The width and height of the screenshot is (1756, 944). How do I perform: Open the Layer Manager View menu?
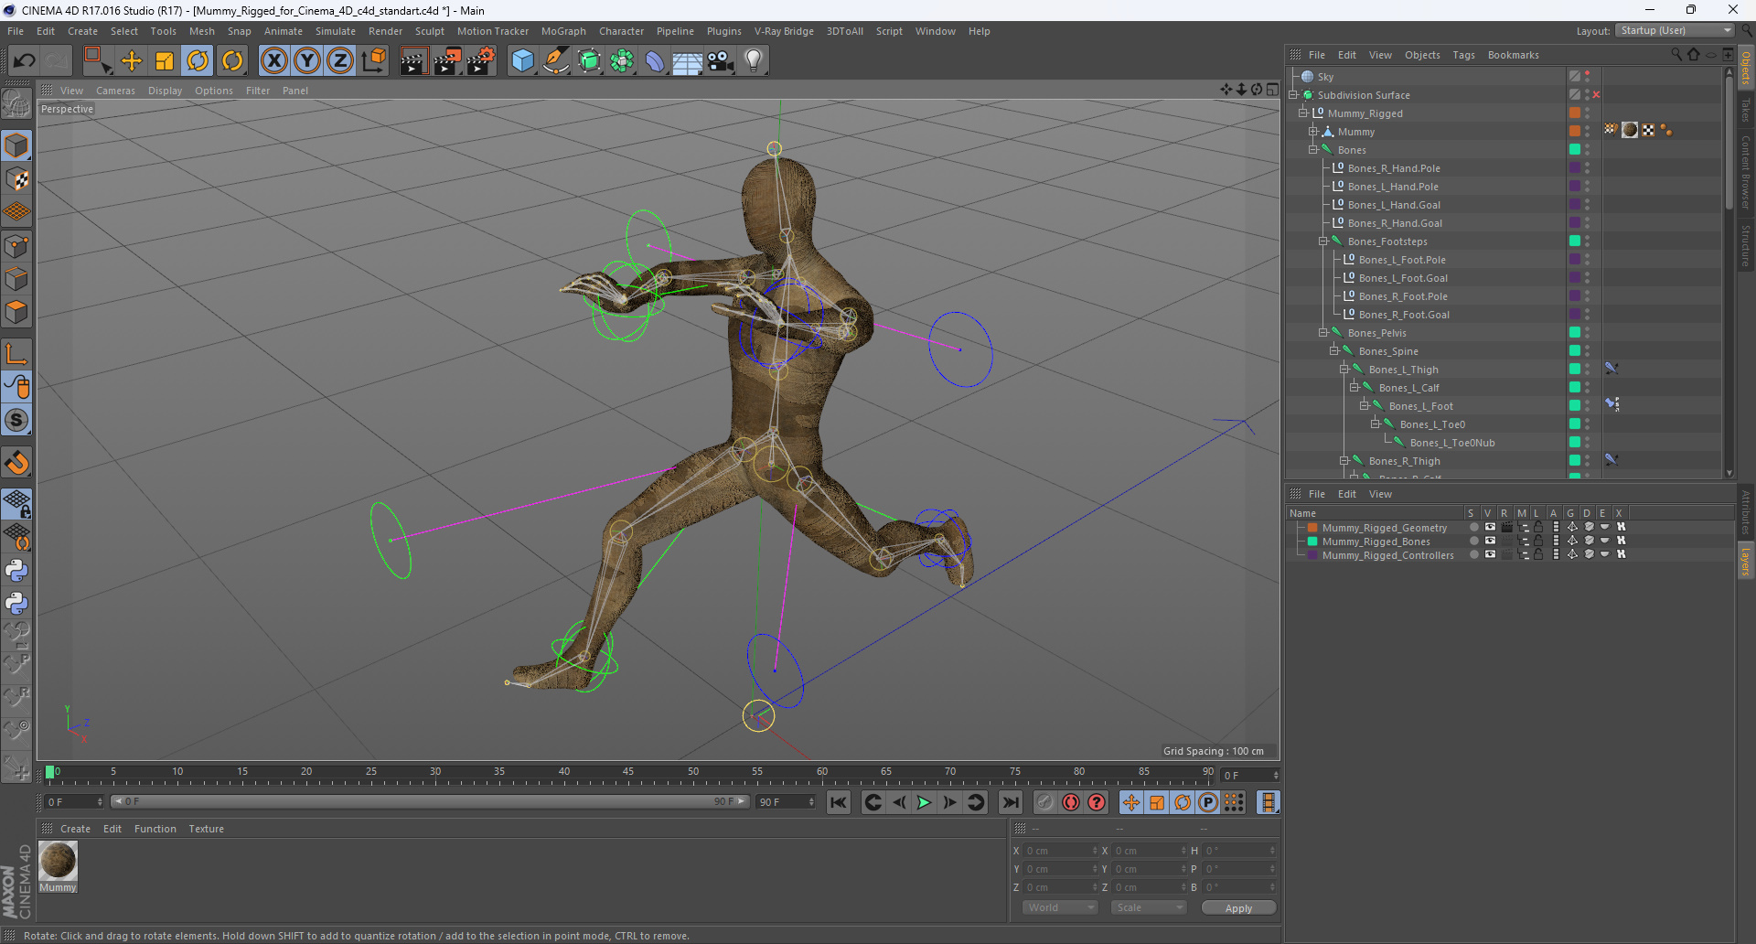pyautogui.click(x=1380, y=494)
